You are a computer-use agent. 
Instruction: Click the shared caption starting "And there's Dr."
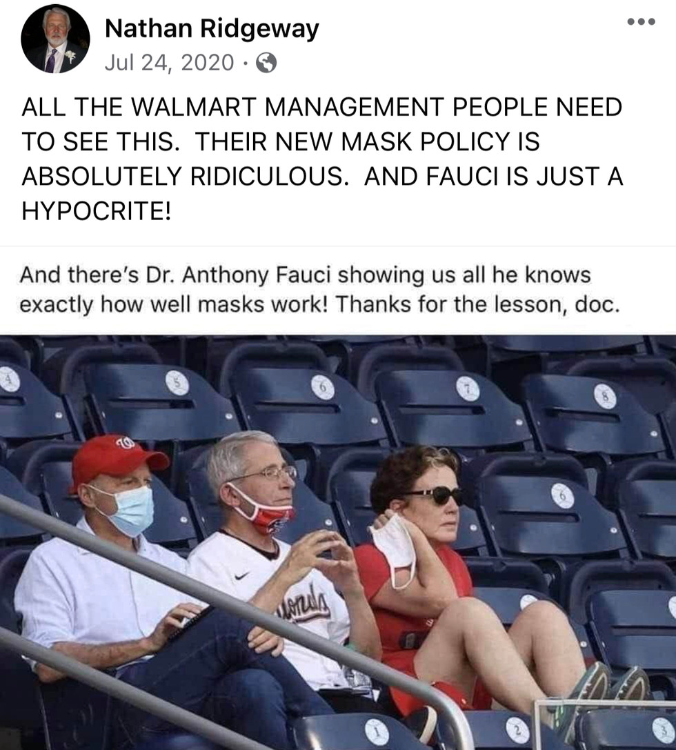[x=319, y=290]
